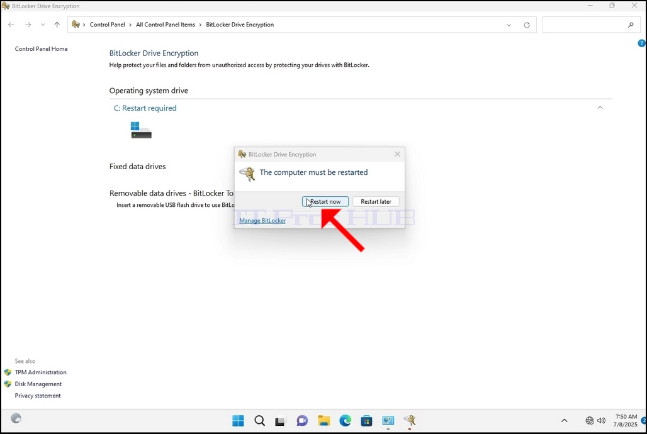This screenshot has height=434, width=647.
Task: Collapse the C: drive section chevron
Action: pyautogui.click(x=600, y=108)
